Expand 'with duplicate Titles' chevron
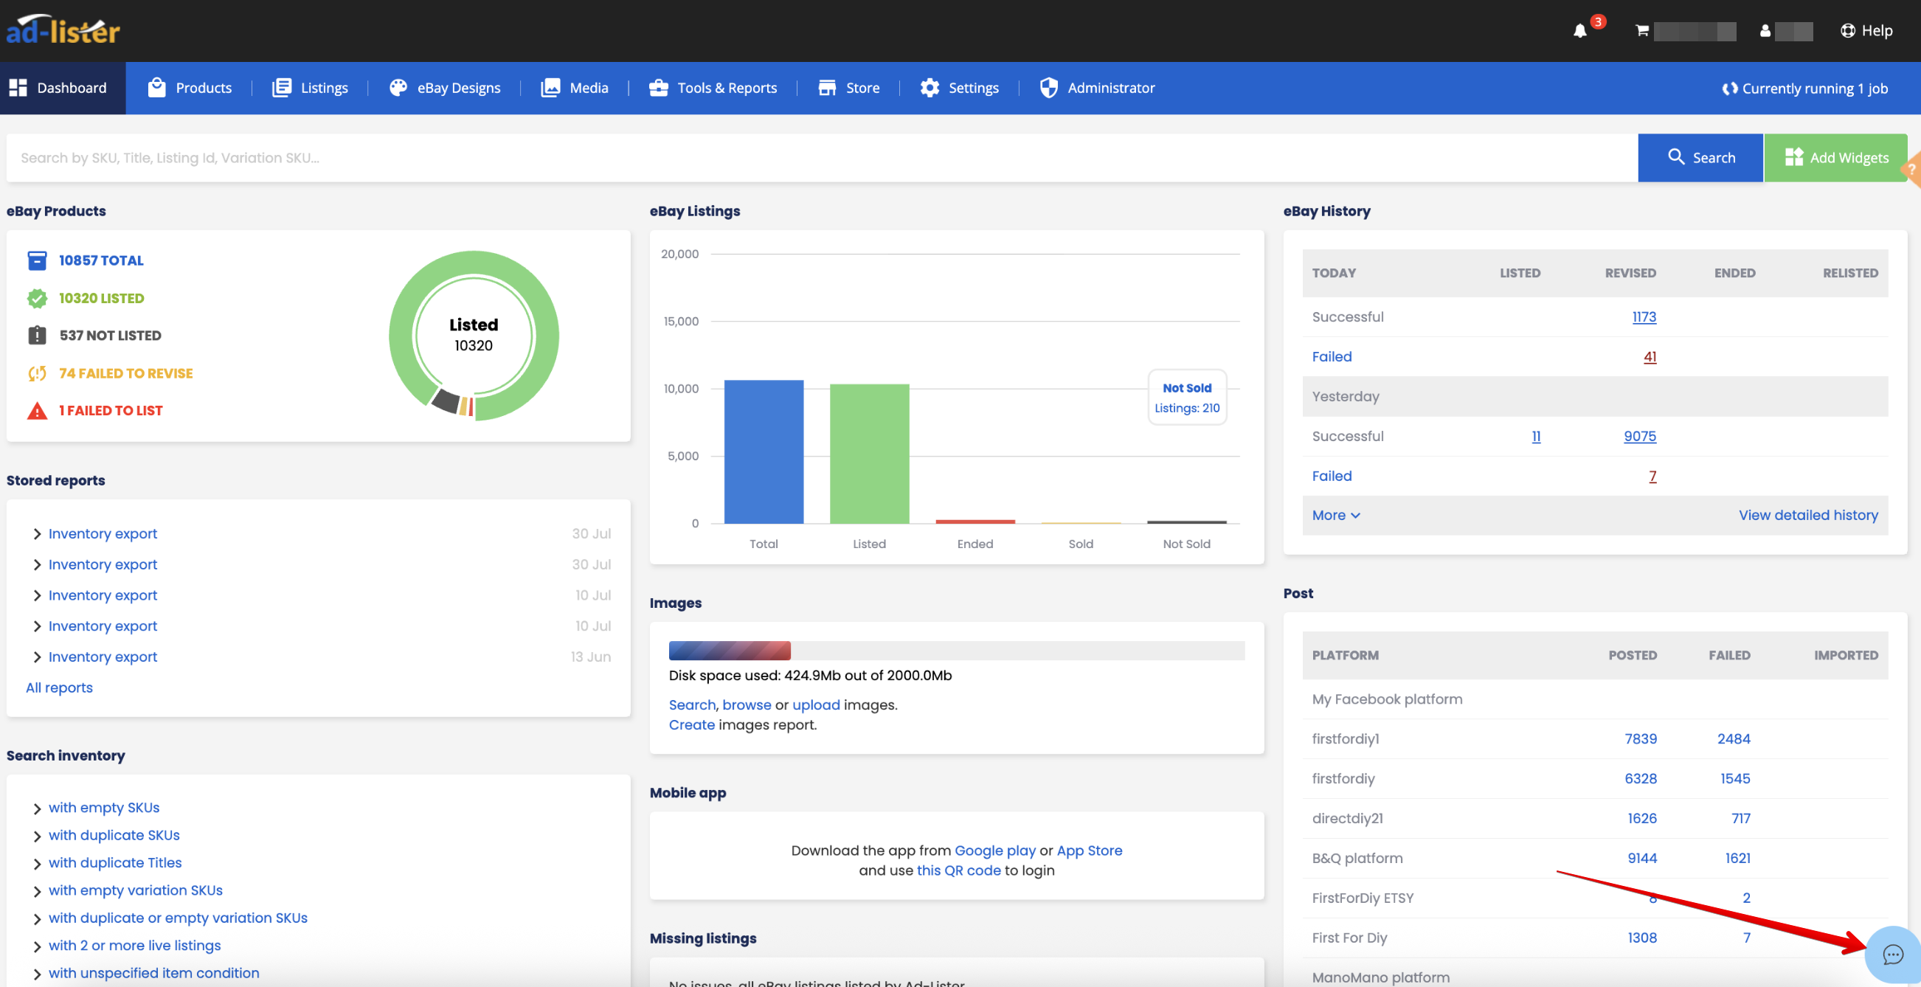1921x987 pixels. (37, 863)
